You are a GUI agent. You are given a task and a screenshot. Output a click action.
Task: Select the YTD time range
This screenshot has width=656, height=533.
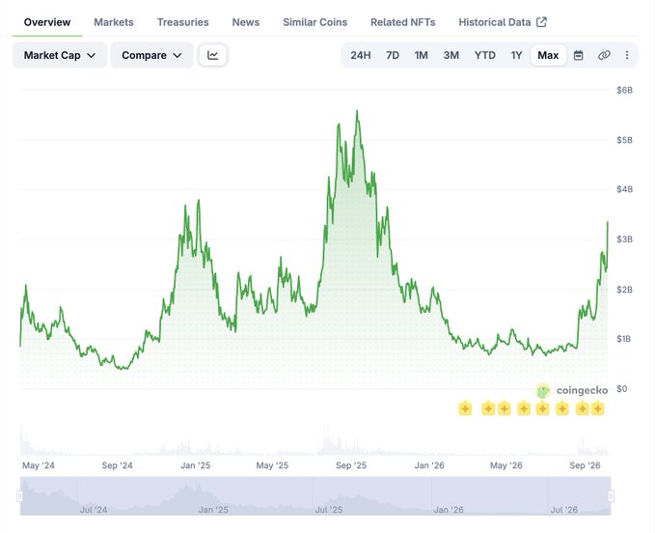(485, 55)
